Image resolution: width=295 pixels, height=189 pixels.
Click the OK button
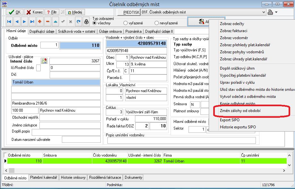[14, 12]
